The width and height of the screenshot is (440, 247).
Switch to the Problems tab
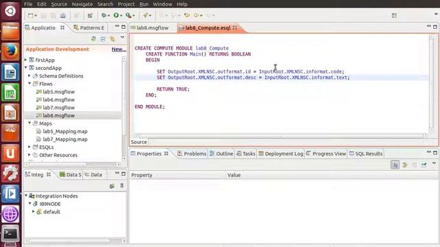[192, 154]
